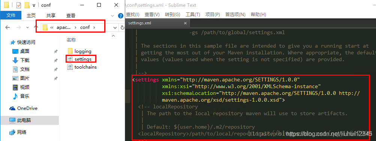Click the properties checkmark icon in title bar
The height and width of the screenshot is (141, 376).
click(x=19, y=5)
